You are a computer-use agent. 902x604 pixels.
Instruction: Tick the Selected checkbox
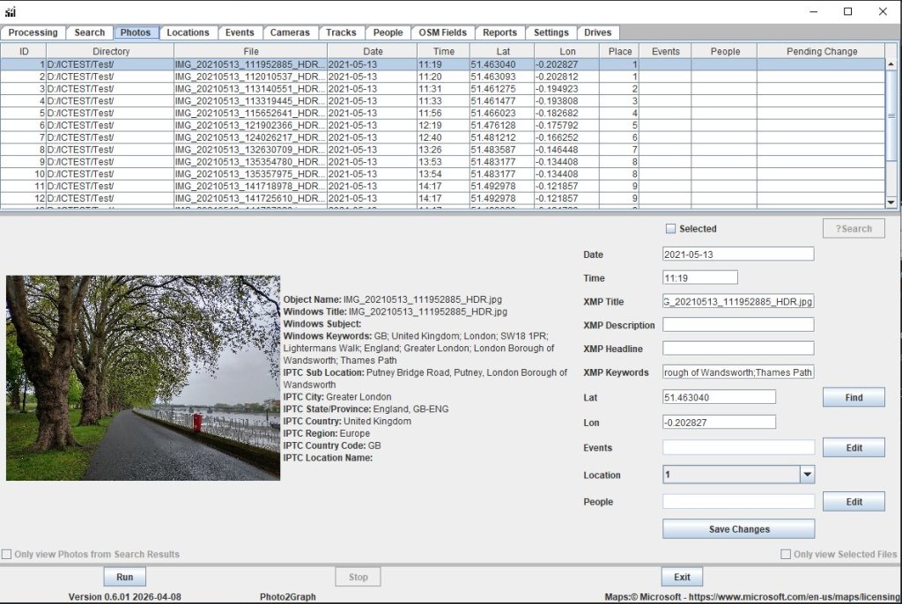(671, 229)
